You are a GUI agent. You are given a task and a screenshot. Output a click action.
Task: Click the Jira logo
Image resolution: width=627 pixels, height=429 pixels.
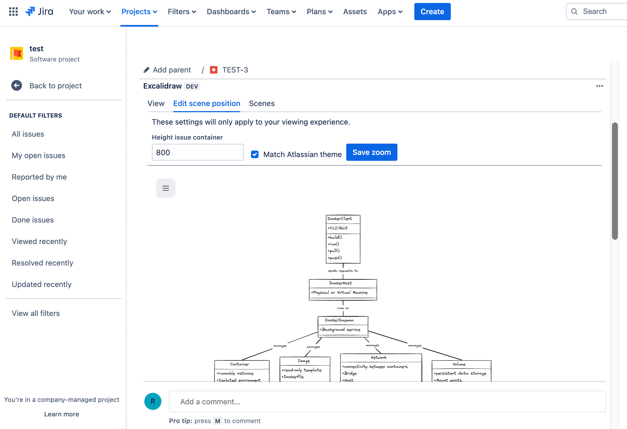tap(39, 11)
